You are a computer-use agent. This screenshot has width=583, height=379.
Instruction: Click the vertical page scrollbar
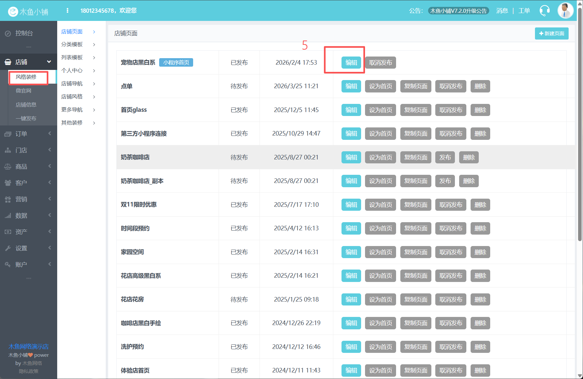point(580,124)
